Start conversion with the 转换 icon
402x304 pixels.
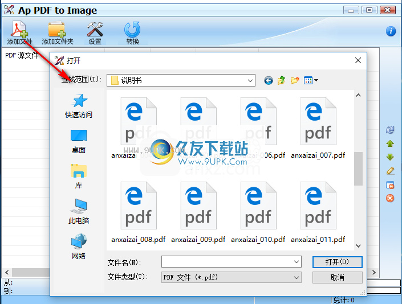[x=132, y=33]
